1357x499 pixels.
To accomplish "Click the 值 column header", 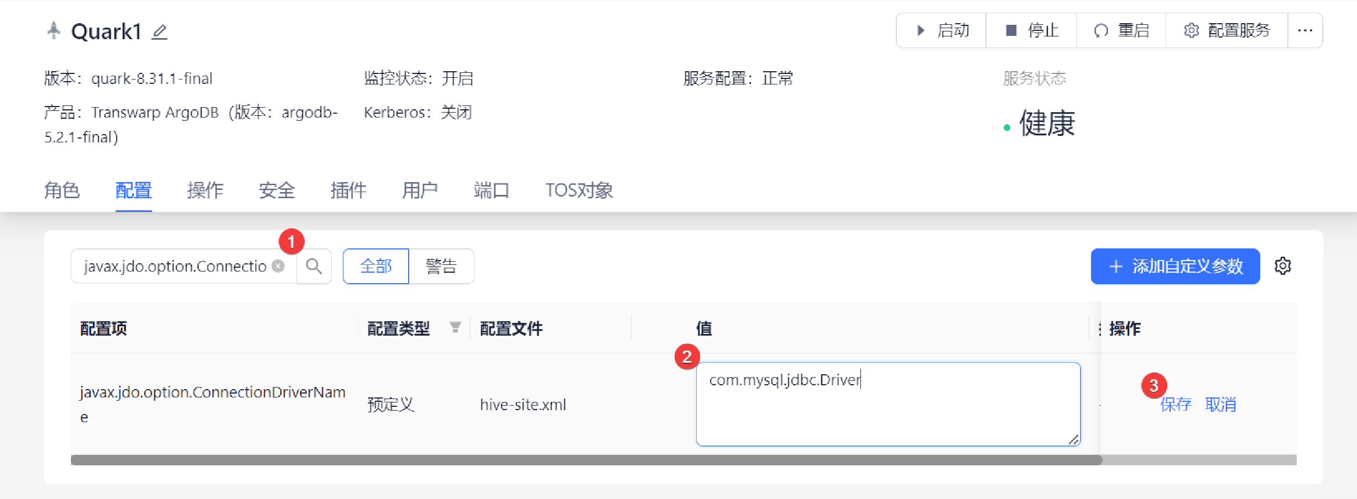I will pos(704,328).
